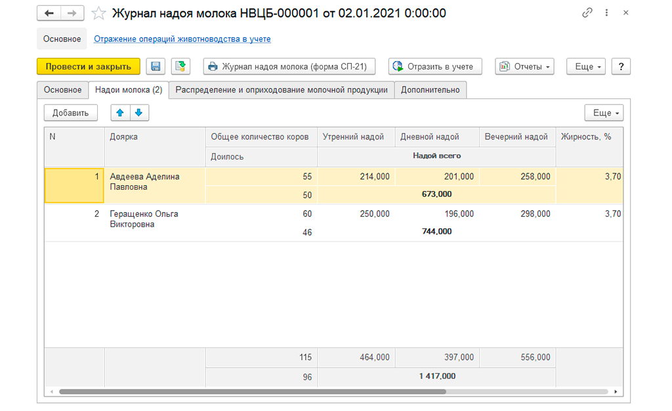The height and width of the screenshot is (411, 672).
Task: Open the Дополнительно tab
Action: [x=430, y=90]
